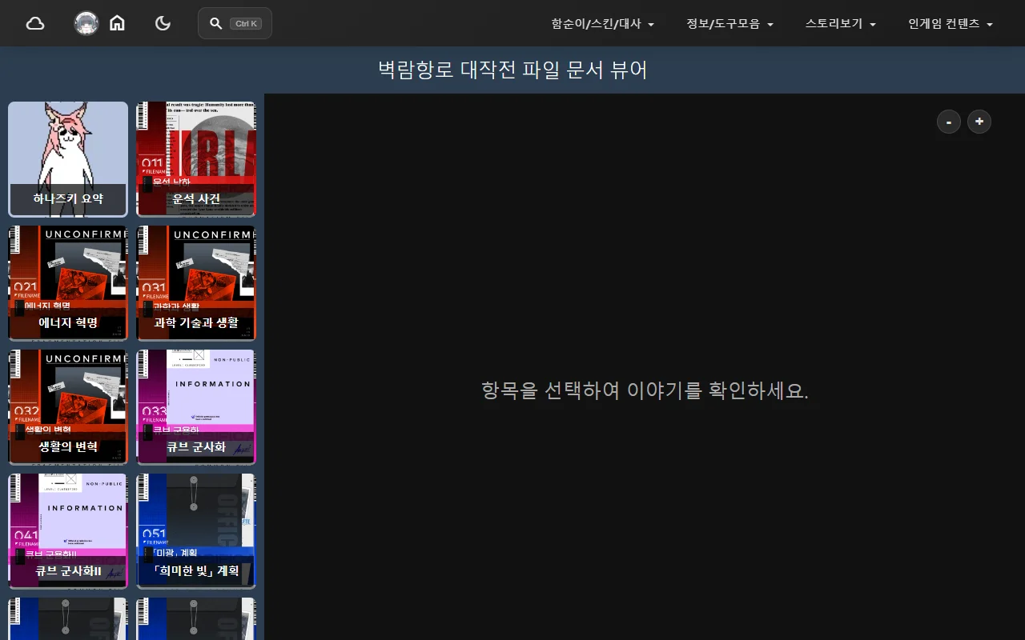Open the 에너지 혁명 file card
This screenshot has width=1025, height=640.
coord(68,283)
